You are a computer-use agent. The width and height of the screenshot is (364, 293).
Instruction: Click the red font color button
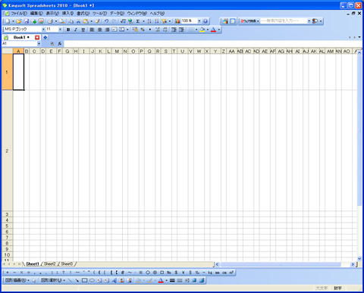pos(213,30)
